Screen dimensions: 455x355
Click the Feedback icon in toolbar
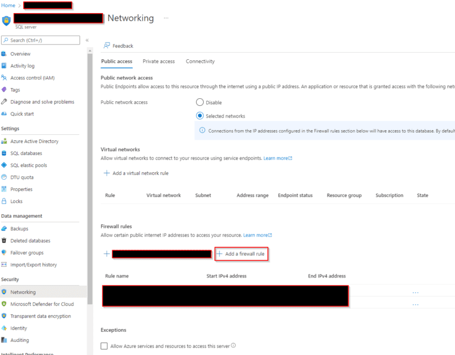[x=107, y=46]
